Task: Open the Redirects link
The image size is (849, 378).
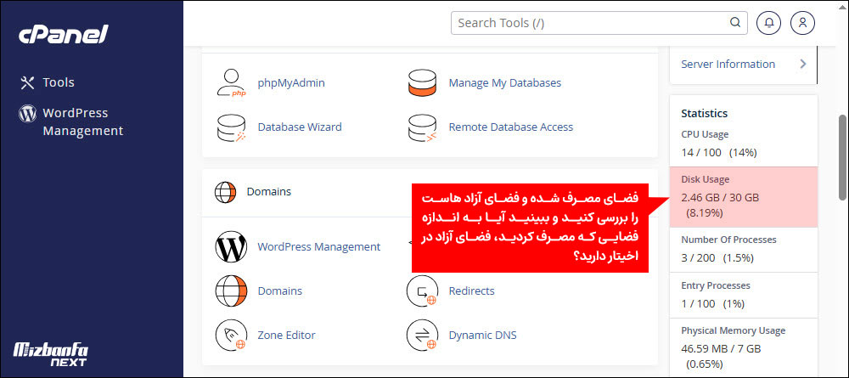Action: click(471, 291)
